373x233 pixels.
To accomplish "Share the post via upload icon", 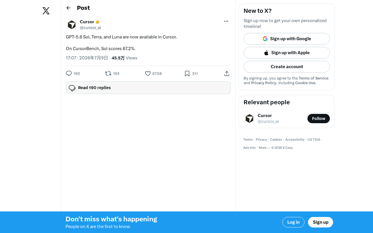I will tap(227, 73).
